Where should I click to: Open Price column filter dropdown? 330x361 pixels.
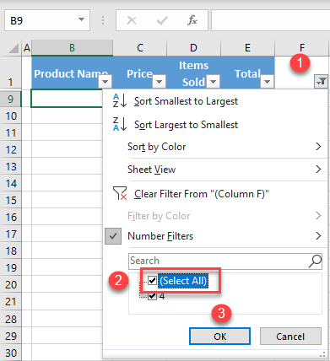(159, 82)
